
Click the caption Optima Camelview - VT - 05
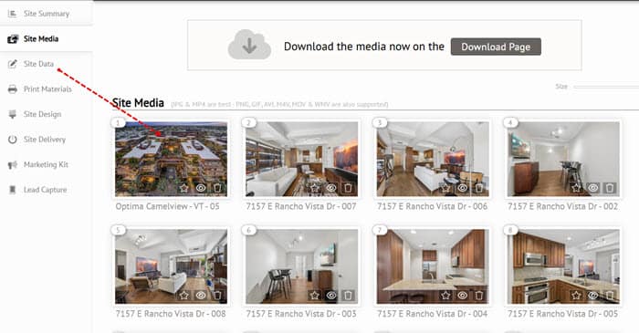[167, 206]
